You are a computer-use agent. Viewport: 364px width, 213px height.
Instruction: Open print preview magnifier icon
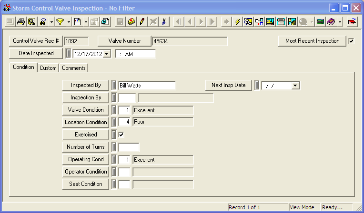(x=32, y=22)
